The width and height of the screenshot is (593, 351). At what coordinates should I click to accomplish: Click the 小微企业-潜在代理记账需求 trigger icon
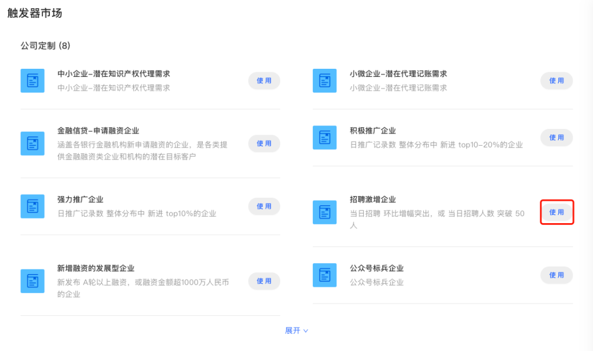coord(324,81)
